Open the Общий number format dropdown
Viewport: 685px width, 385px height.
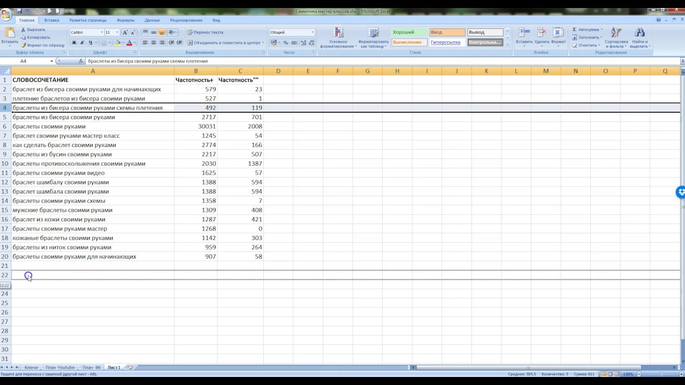[313, 33]
